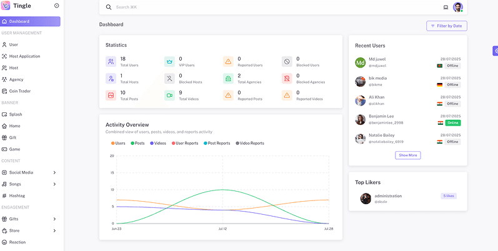The height and width of the screenshot is (251, 498).
Task: Click the Total Videos camera icon
Action: [169, 95]
